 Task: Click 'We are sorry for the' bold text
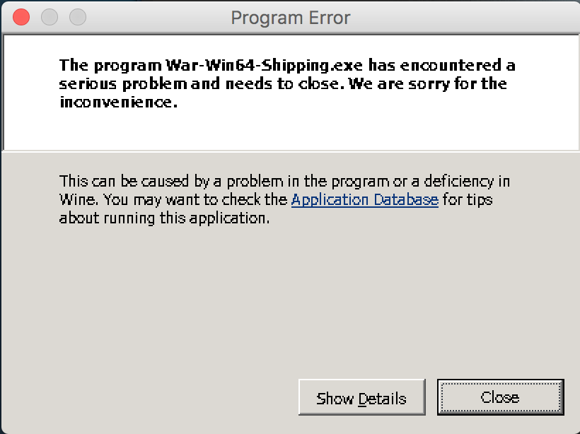(428, 84)
